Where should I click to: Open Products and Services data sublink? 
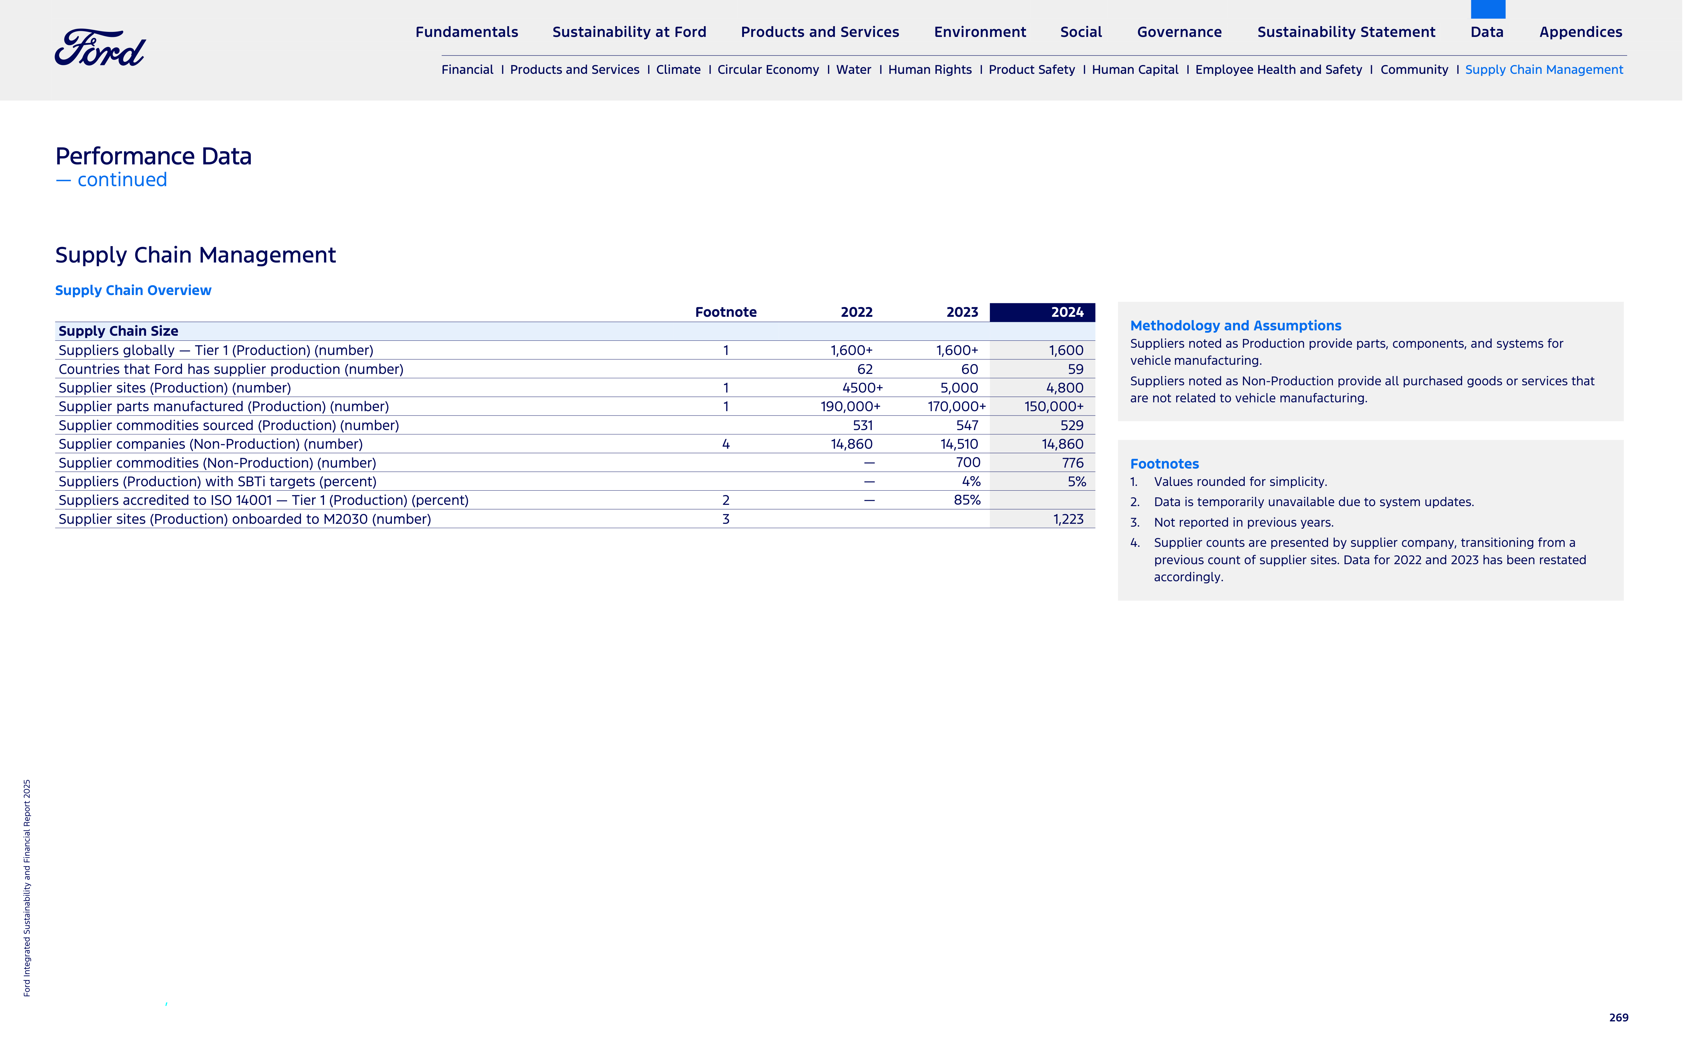575,70
